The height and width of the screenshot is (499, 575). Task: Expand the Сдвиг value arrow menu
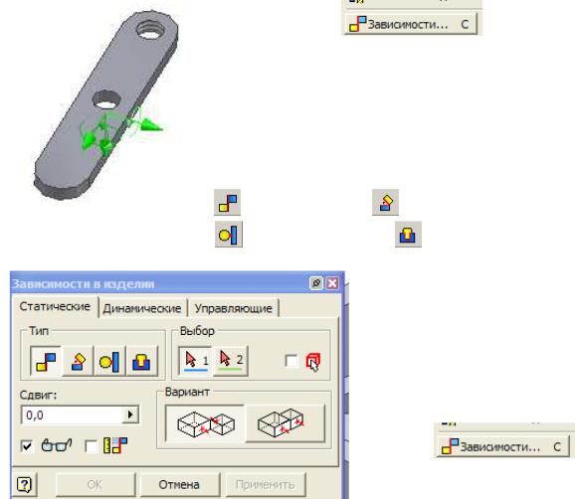pos(130,415)
